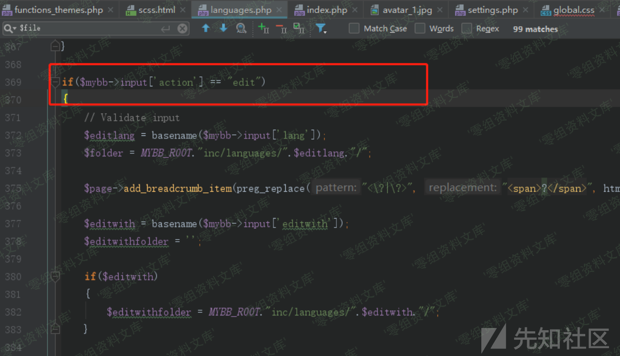Go to previous search occurrence arrow
Viewport: 620px width, 356px height.
pos(206,28)
